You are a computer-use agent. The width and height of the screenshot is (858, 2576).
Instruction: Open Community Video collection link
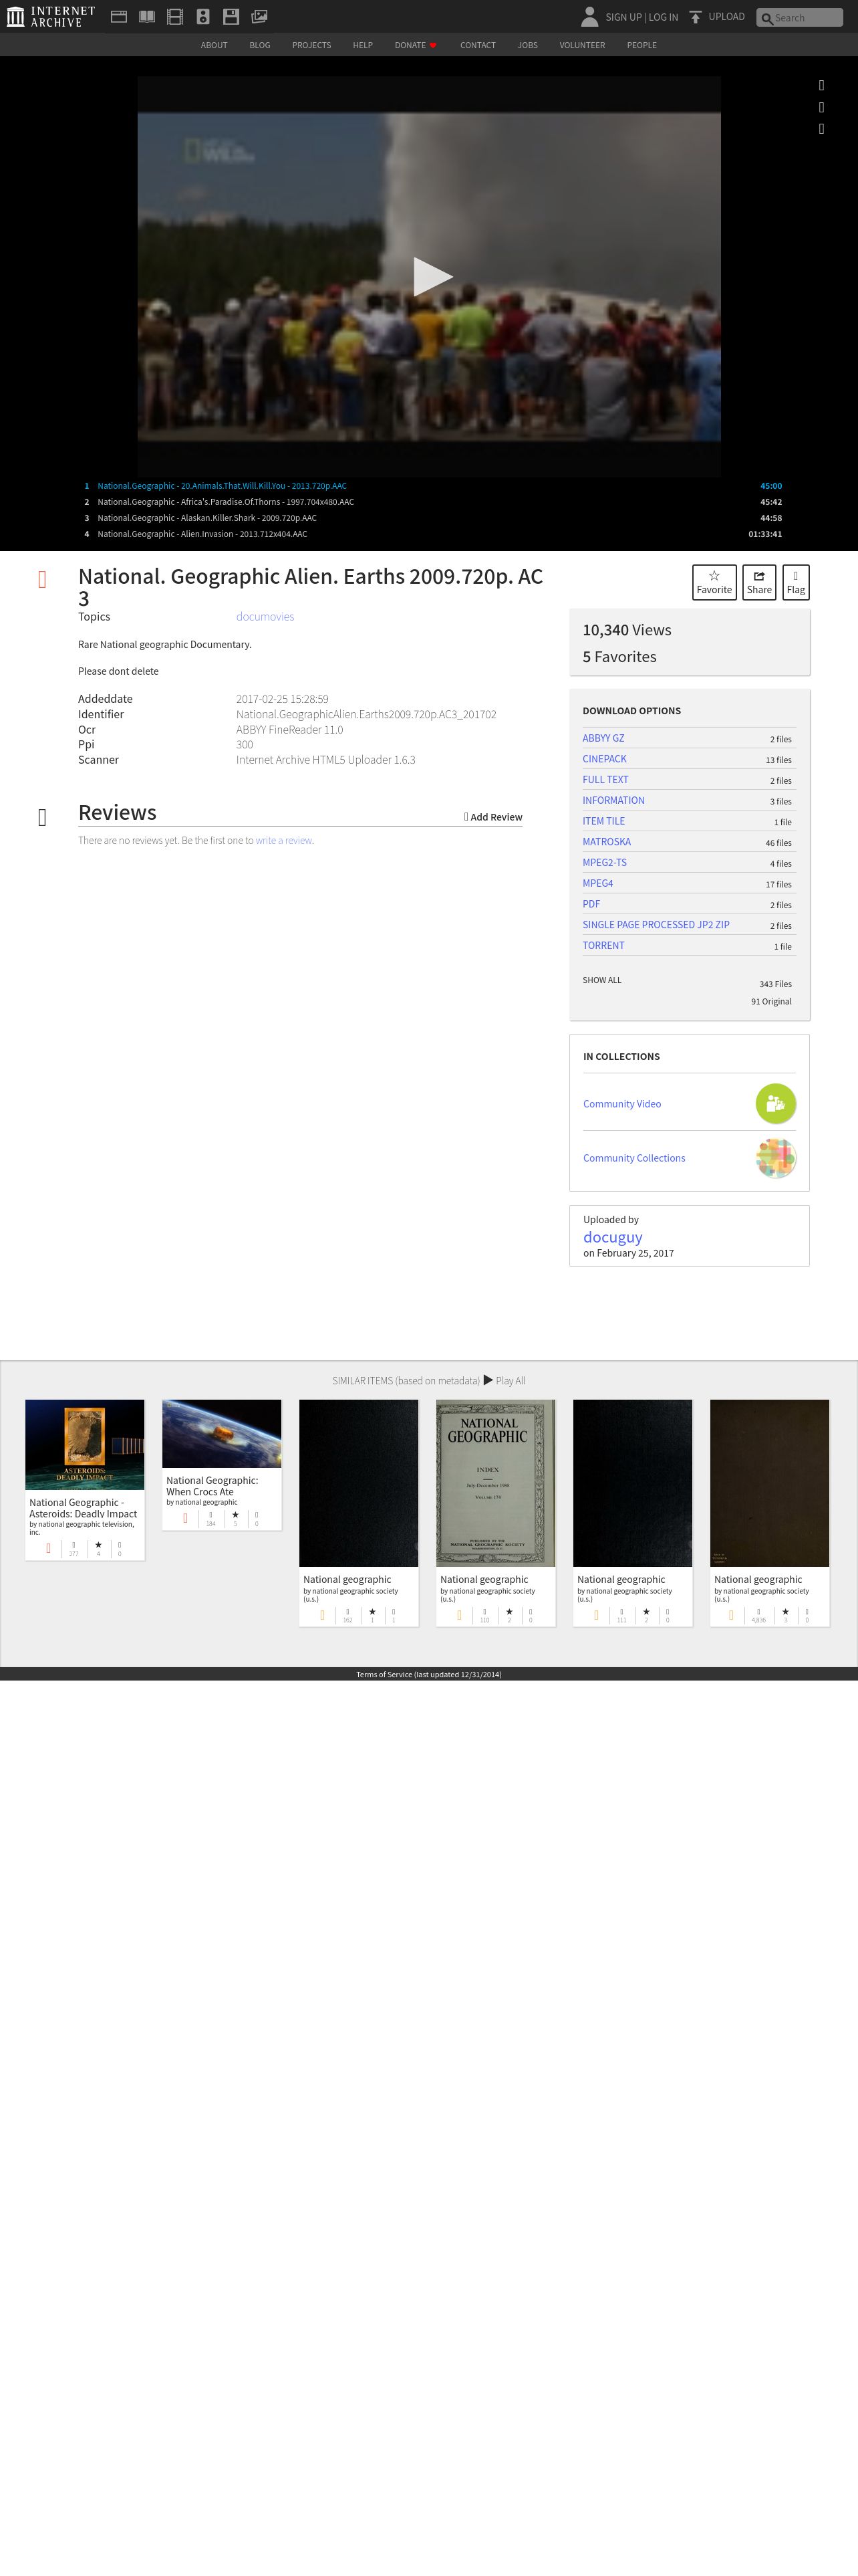(622, 1104)
